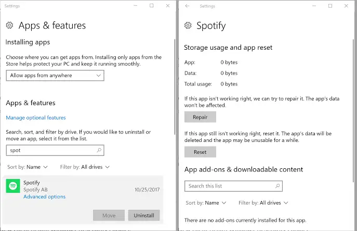Click the magnifier icon in the spot search box
This screenshot has width=357, height=231.
click(99, 150)
